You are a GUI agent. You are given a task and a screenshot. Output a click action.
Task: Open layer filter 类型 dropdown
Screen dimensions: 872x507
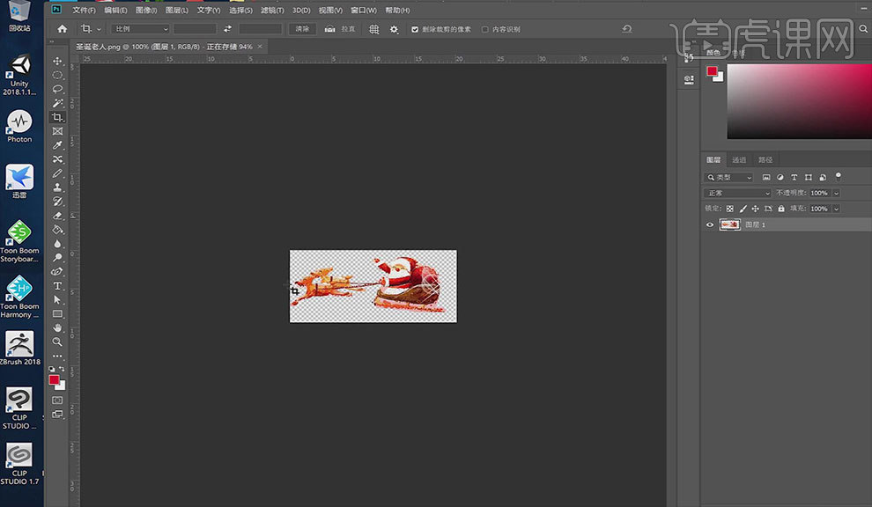point(728,177)
